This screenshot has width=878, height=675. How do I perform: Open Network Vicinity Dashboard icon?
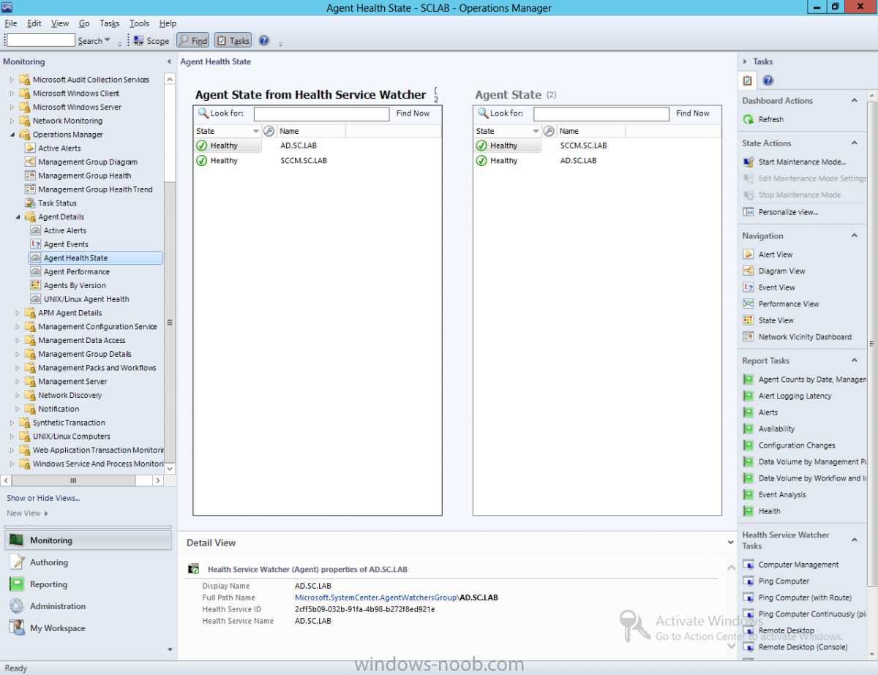748,336
